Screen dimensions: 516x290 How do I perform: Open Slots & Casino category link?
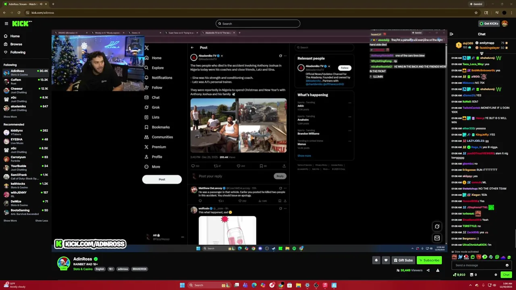point(83,269)
